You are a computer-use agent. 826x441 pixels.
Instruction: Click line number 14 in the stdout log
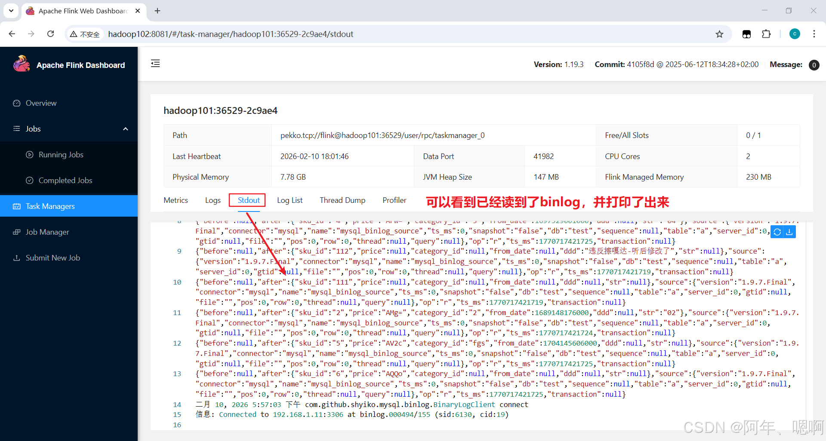pos(177,405)
